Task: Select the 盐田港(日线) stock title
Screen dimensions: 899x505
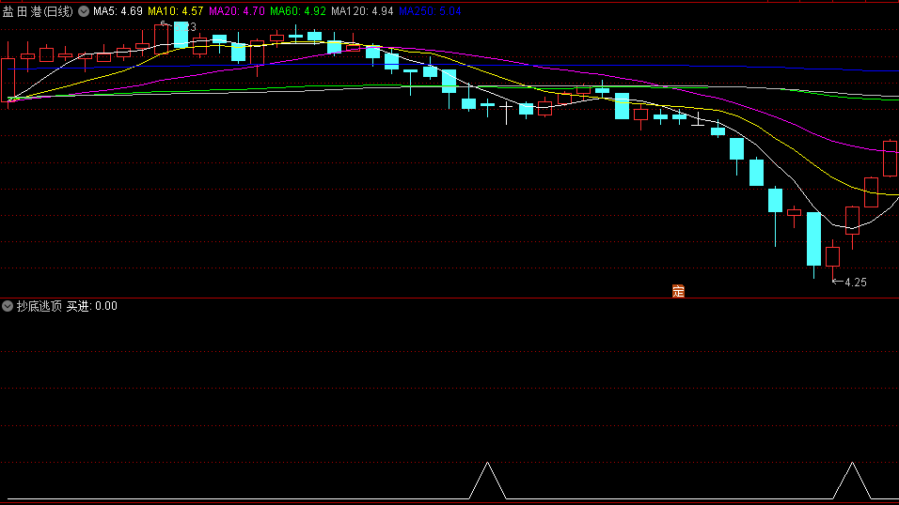Action: pyautogui.click(x=38, y=11)
